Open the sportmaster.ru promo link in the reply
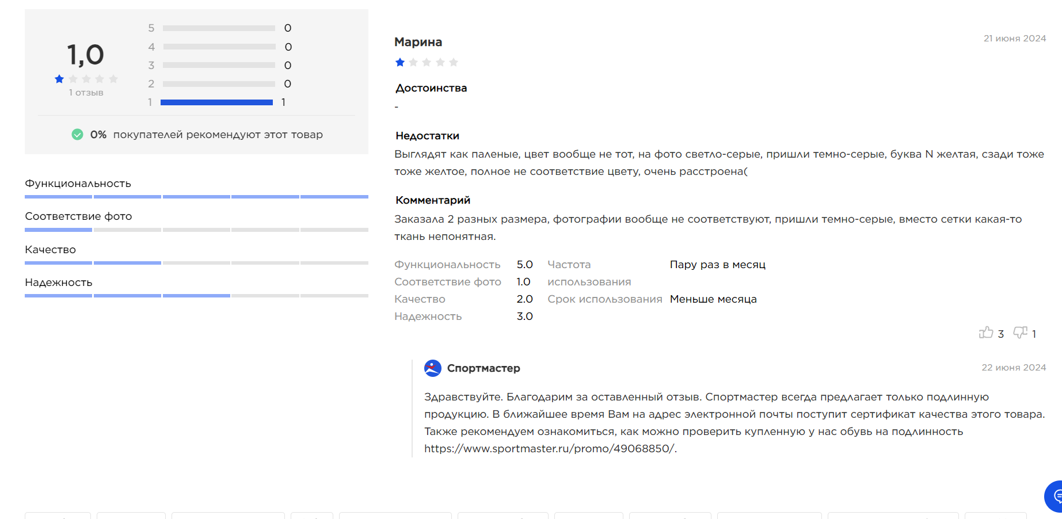This screenshot has width=1062, height=519. [x=550, y=449]
